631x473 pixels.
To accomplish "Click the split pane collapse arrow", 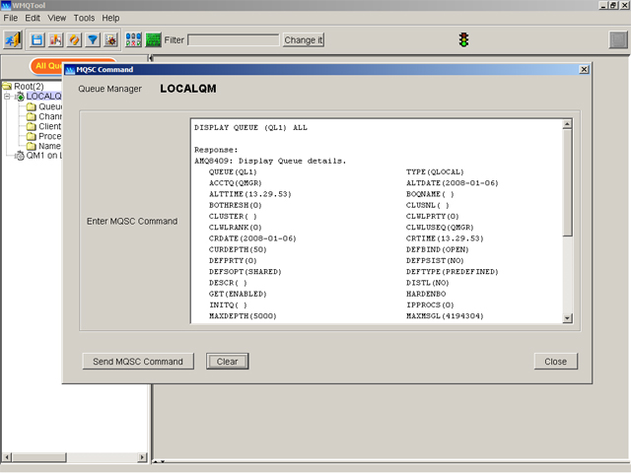I will (151, 58).
